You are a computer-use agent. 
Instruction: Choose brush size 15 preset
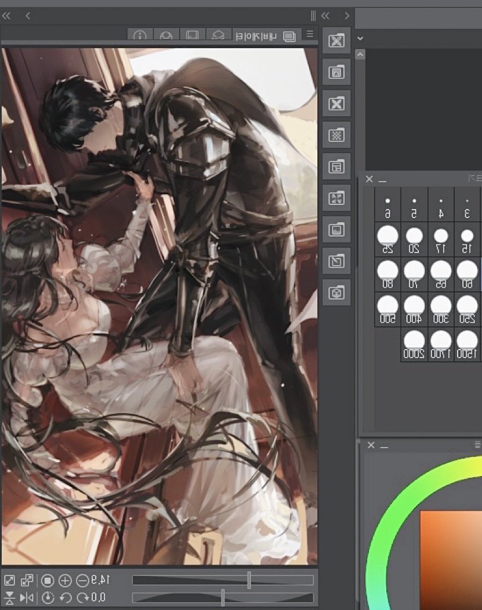467,239
